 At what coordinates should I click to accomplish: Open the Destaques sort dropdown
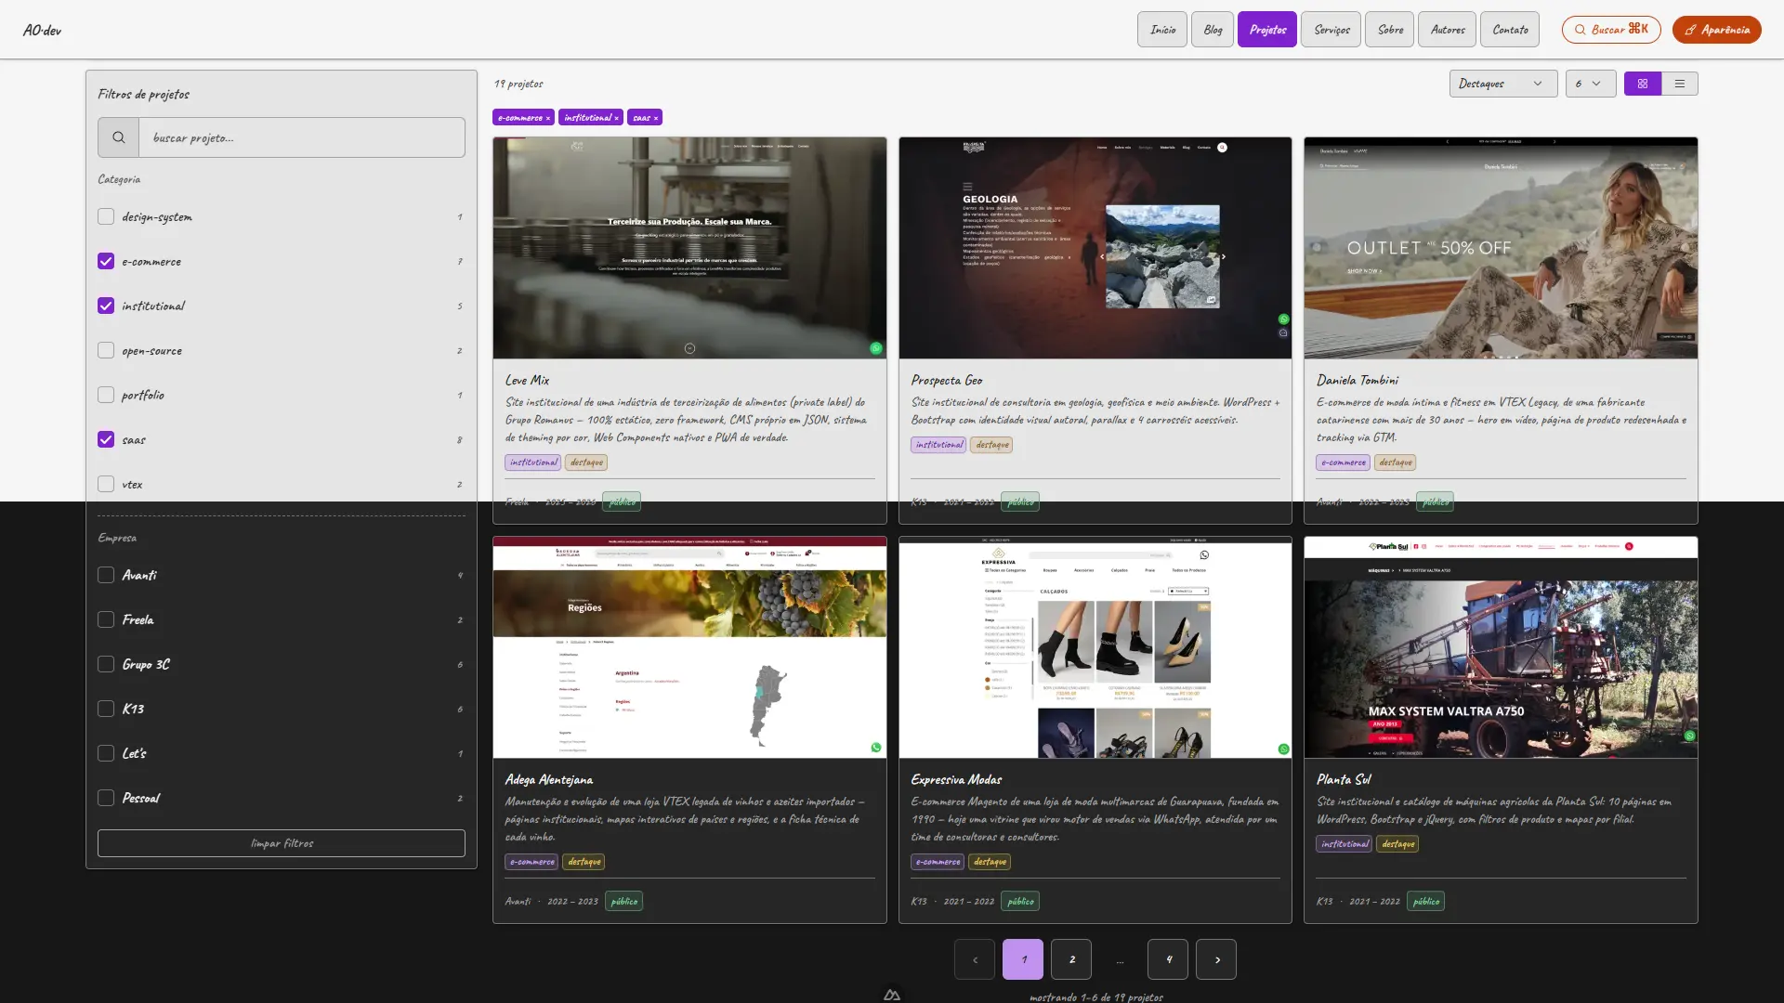(x=1502, y=84)
